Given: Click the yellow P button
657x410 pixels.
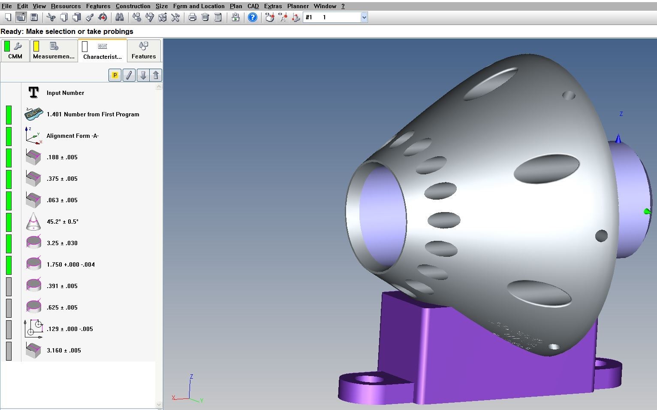Looking at the screenshot, I should click(115, 75).
